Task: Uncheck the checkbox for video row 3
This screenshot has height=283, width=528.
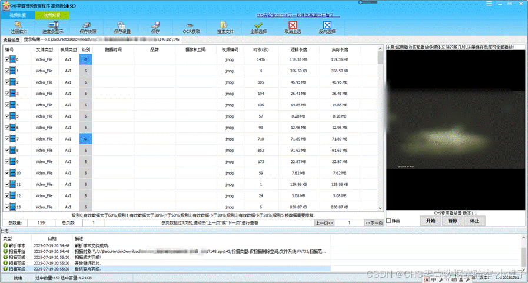Action: pyautogui.click(x=6, y=94)
